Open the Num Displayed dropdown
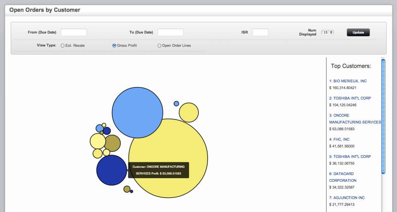 point(328,32)
